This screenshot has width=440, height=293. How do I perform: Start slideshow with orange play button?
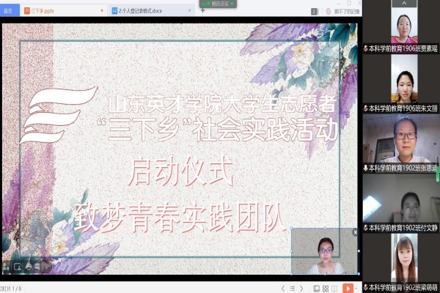(348, 288)
